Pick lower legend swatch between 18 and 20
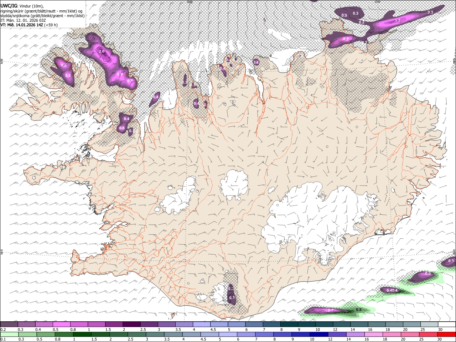This screenshot has height=342, width=456. pos(392,334)
